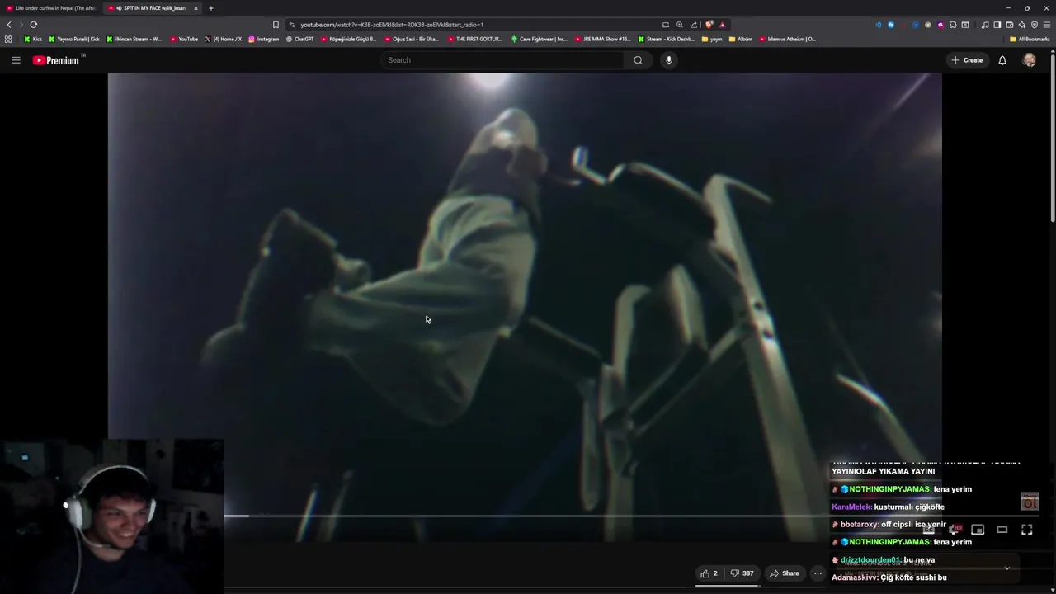Click chat username 'Adamaskivv'
This screenshot has height=594, width=1056.
click(854, 577)
